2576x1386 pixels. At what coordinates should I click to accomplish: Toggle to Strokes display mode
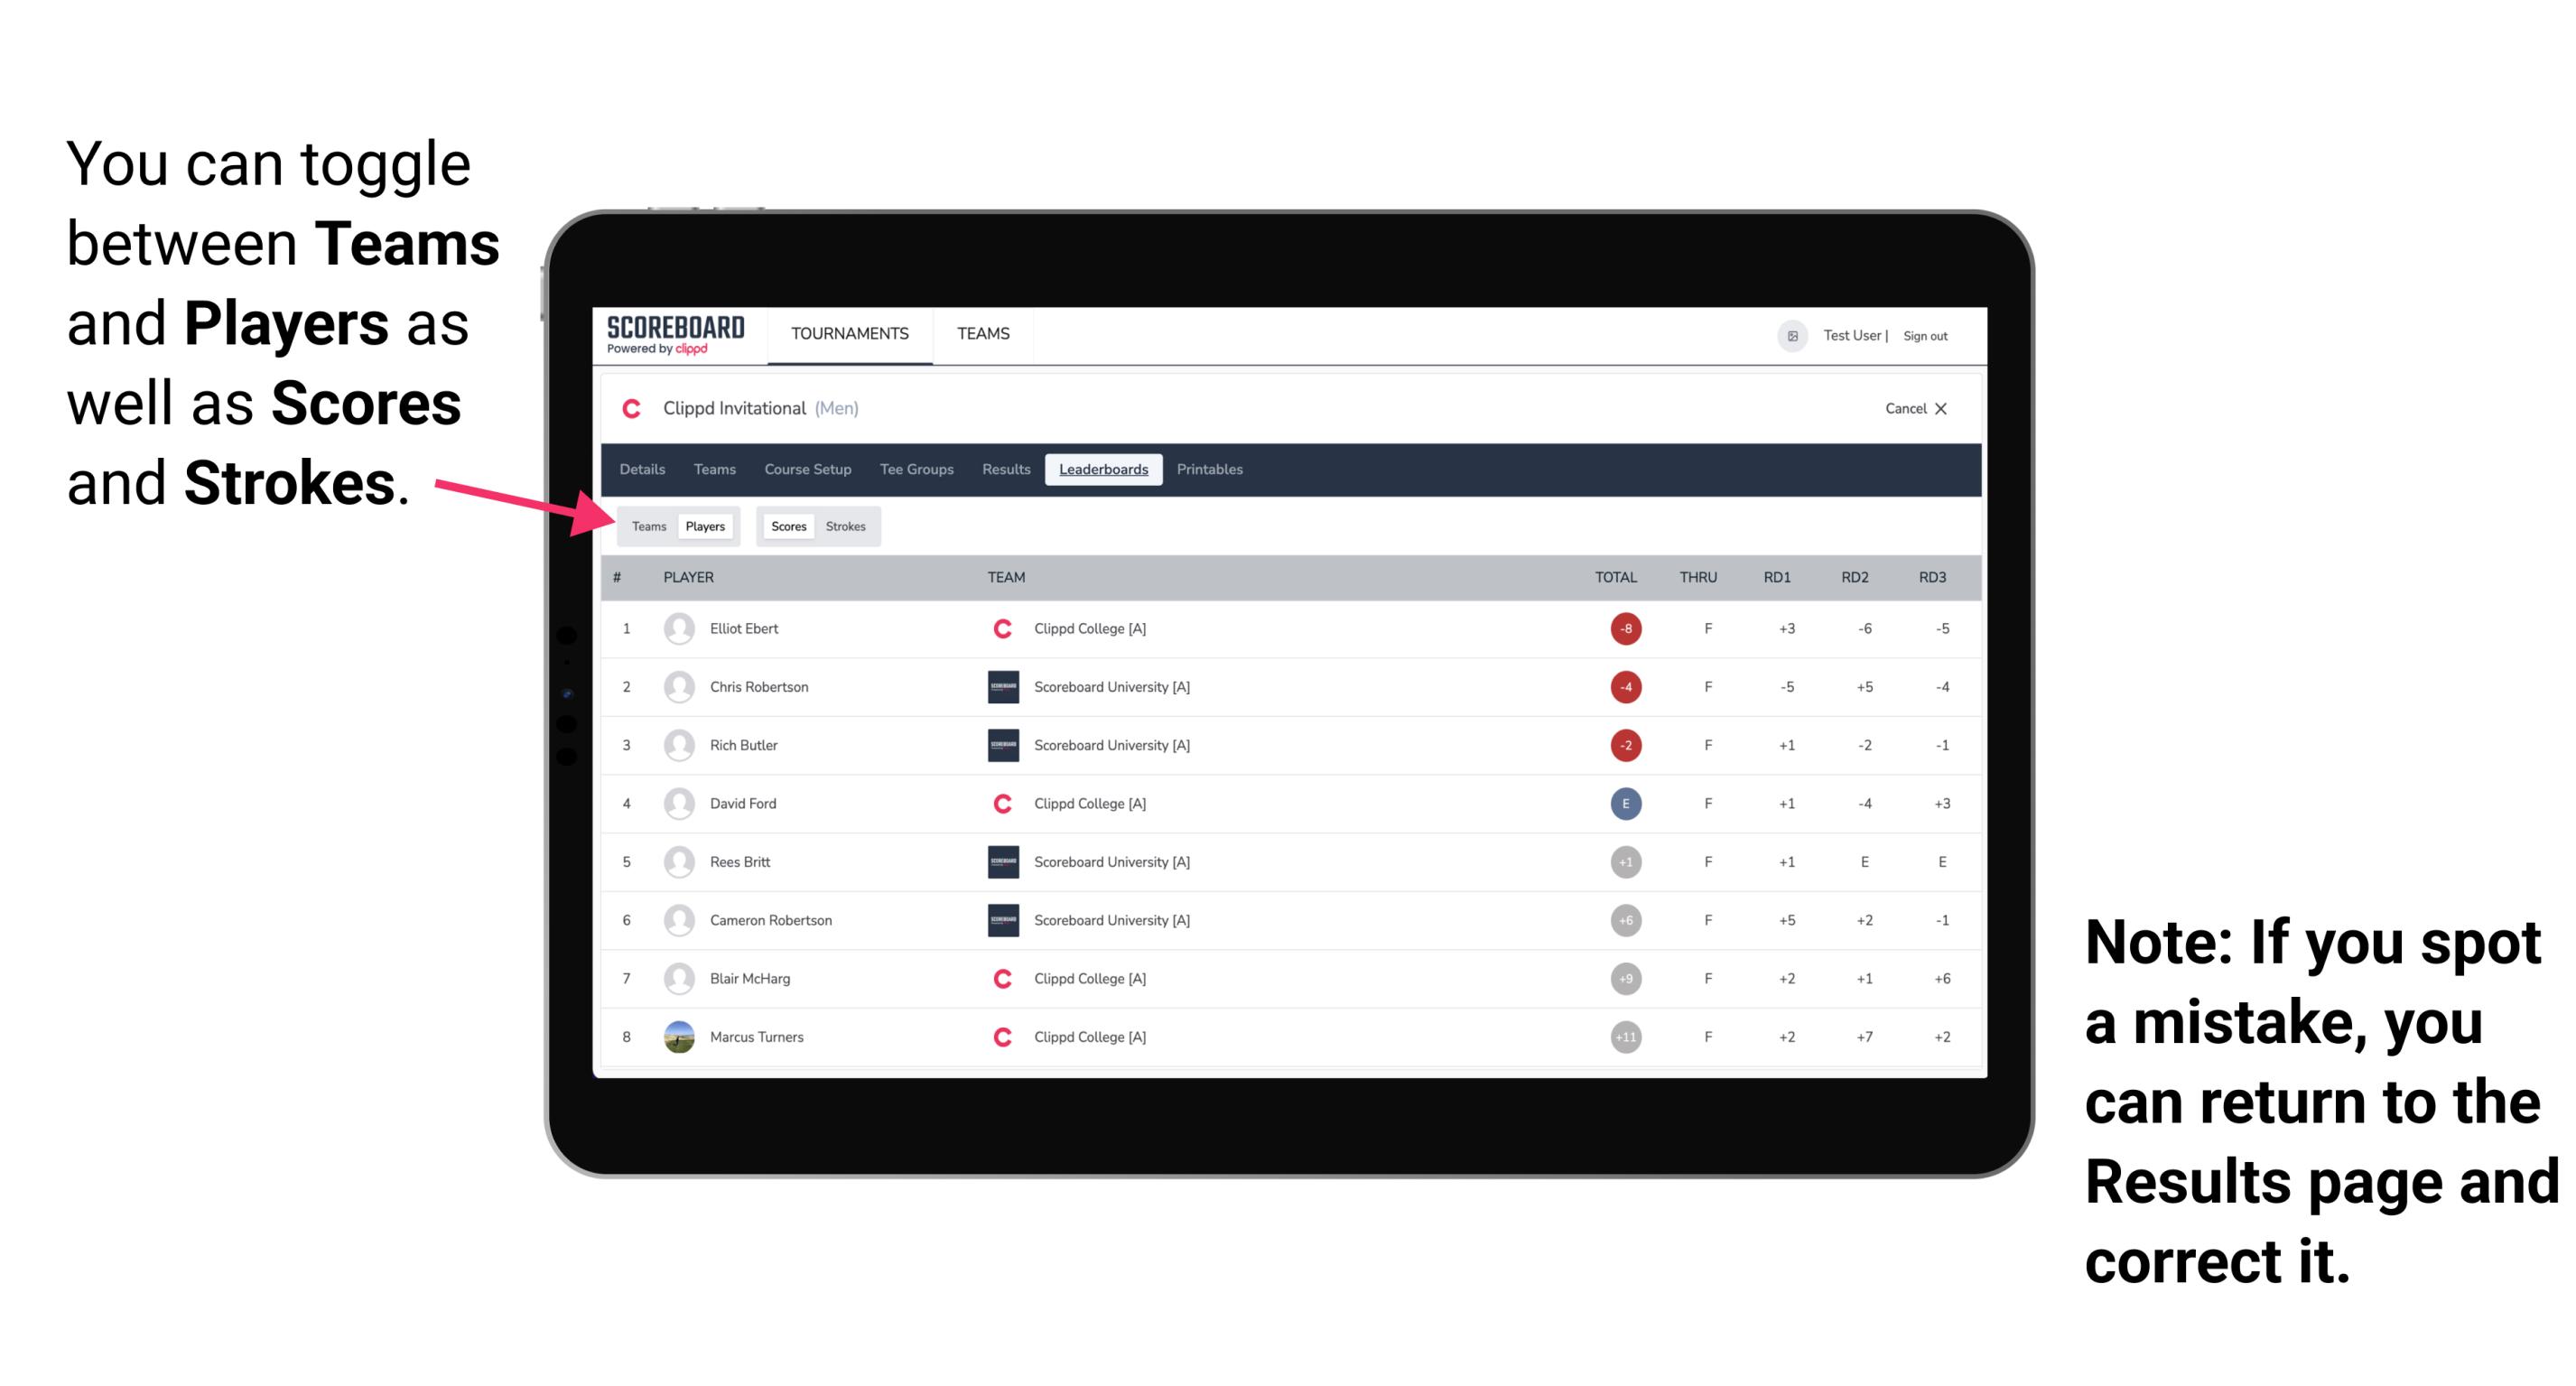(x=846, y=524)
